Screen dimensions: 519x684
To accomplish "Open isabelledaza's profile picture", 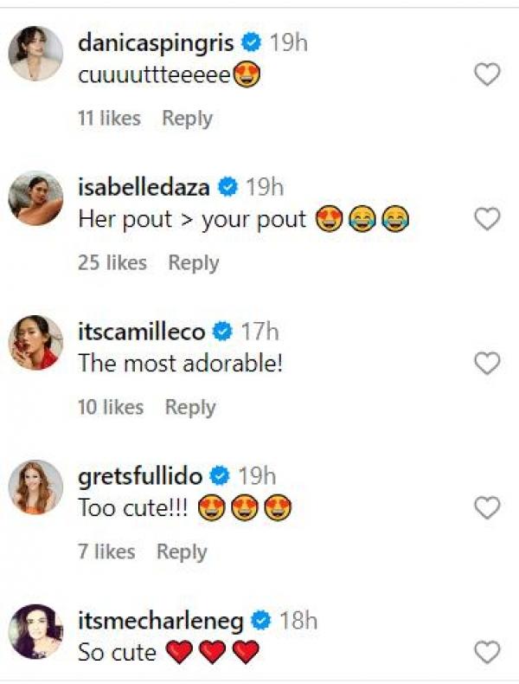I will tap(35, 198).
